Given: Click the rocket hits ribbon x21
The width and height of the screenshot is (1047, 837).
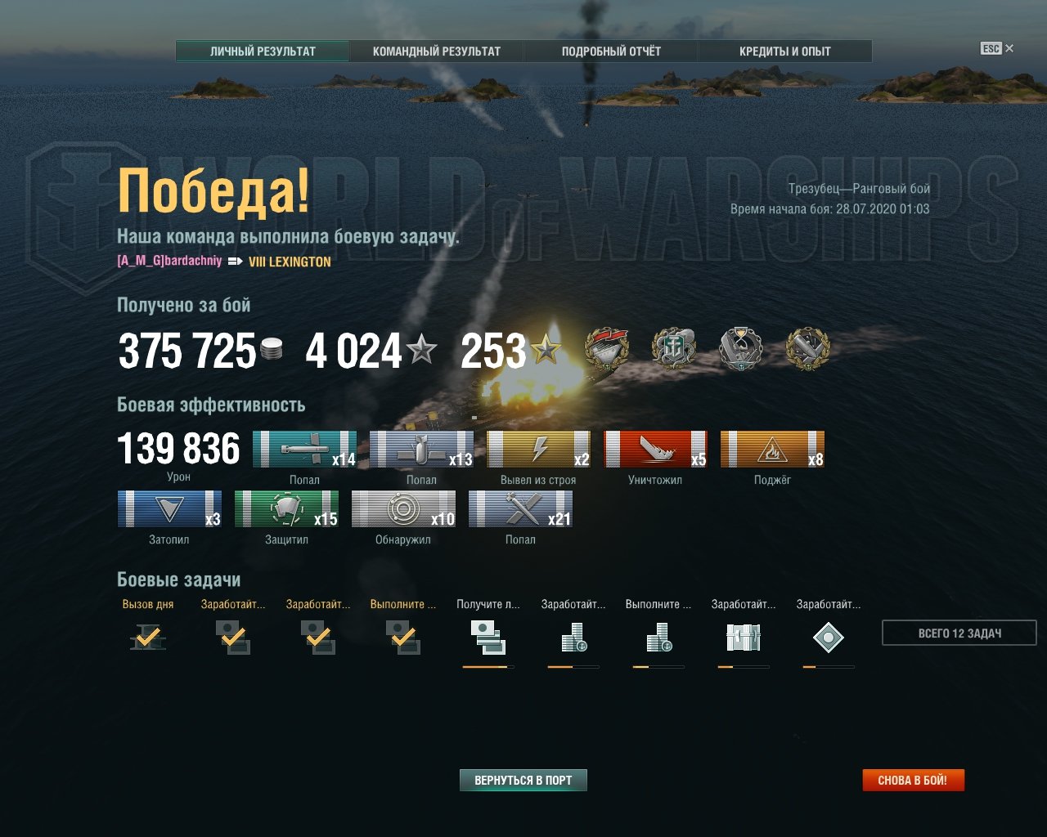Looking at the screenshot, I should click(520, 508).
